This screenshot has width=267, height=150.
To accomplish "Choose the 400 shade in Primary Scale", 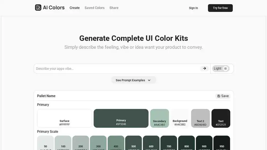I will coord(116,143).
